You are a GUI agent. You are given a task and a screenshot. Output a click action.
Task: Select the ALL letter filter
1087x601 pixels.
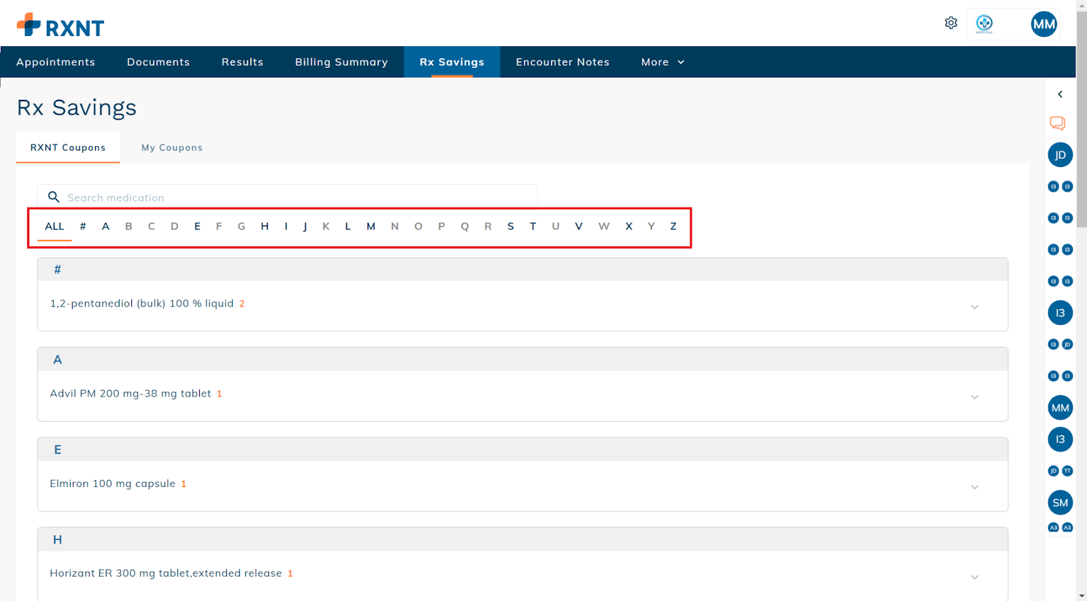[x=54, y=226]
